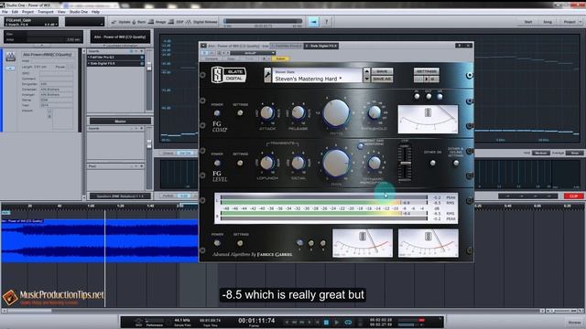The image size is (586, 329).
Task: Click the stop button in transport bar
Action: 326,323
